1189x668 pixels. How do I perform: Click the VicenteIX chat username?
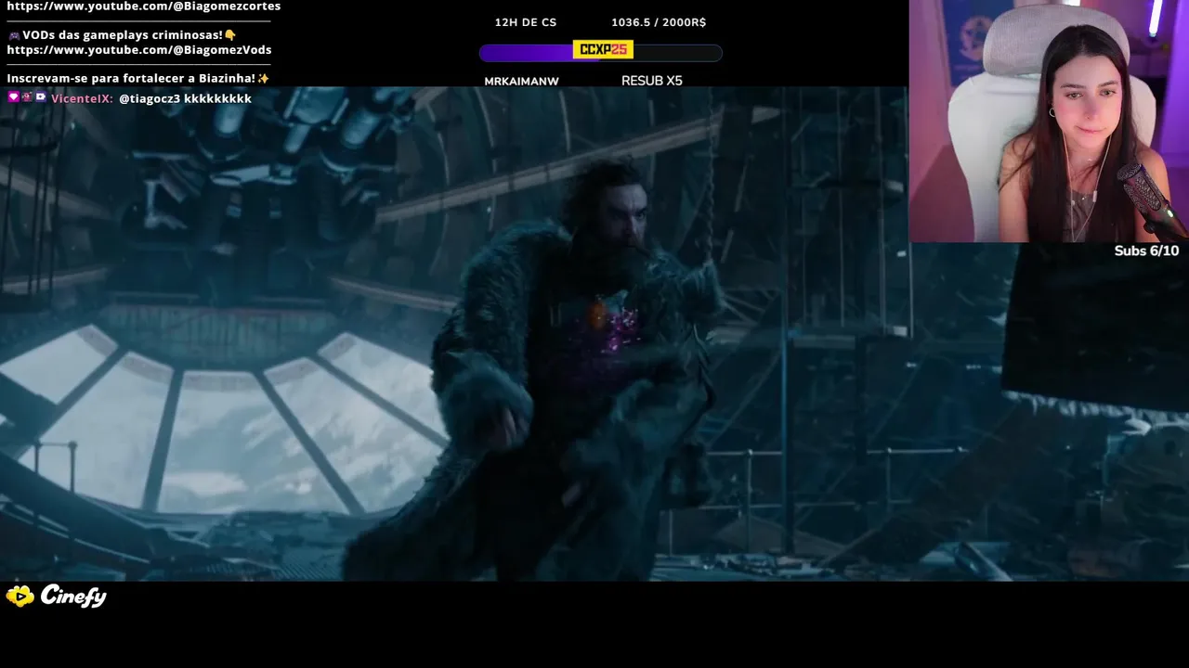pos(82,98)
